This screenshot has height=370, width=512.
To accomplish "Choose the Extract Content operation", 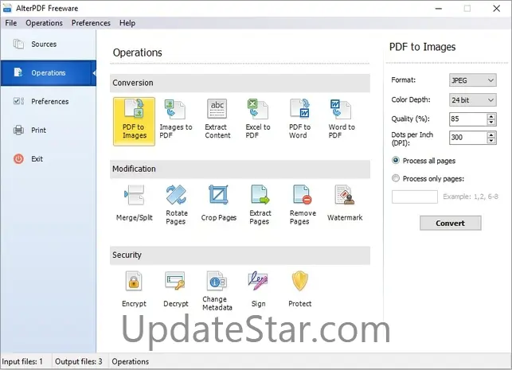I will pos(217,119).
